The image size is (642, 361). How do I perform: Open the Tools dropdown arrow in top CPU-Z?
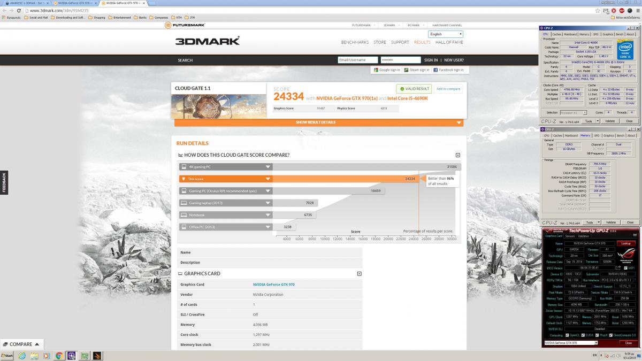click(x=597, y=121)
